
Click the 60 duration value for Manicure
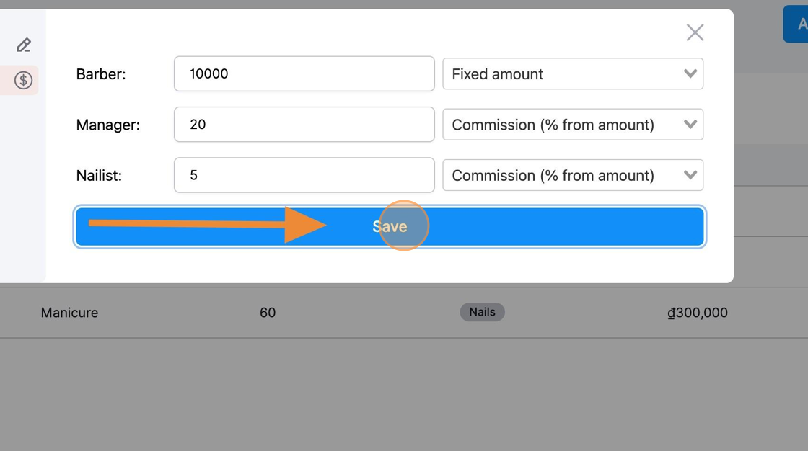pos(268,313)
